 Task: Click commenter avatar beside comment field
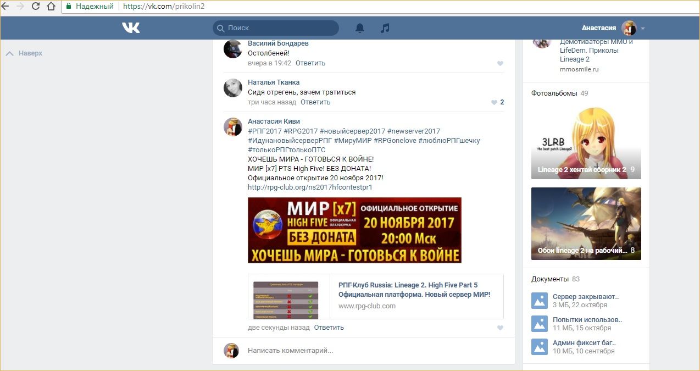(x=231, y=351)
